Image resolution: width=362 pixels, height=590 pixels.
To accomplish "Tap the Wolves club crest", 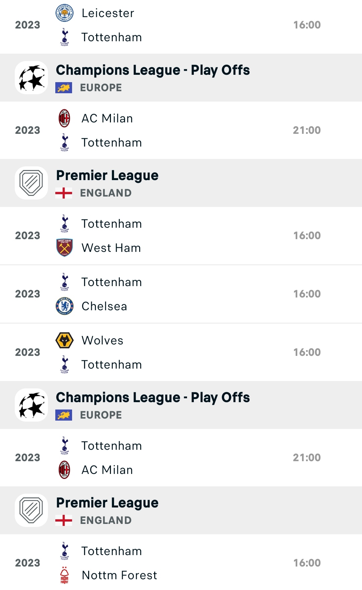I will (x=64, y=340).
